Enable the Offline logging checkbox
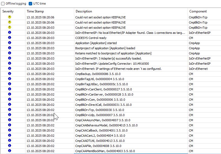Screen dimensions: 221x154 [3, 4]
